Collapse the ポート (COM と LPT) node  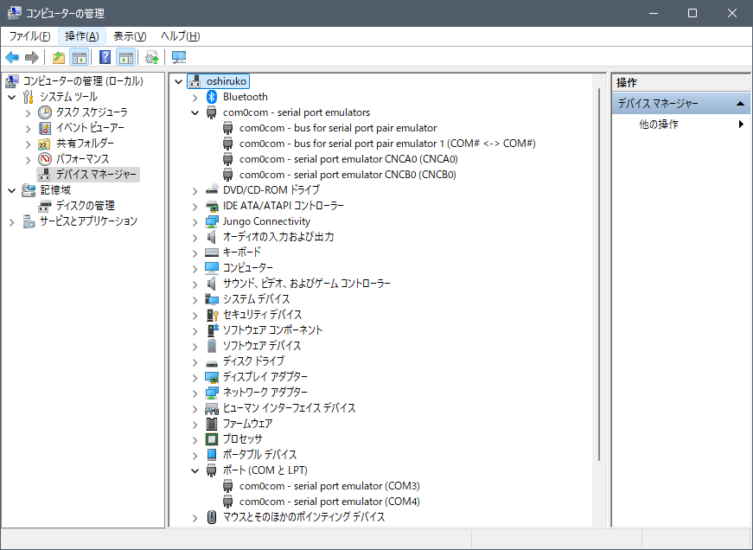[x=195, y=470]
